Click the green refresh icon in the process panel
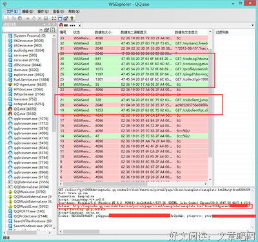The height and width of the screenshot is (242, 258). [x=53, y=30]
